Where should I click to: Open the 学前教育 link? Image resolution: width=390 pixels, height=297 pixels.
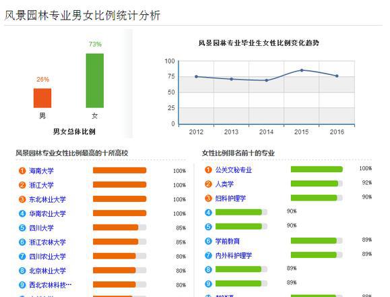(x=228, y=241)
